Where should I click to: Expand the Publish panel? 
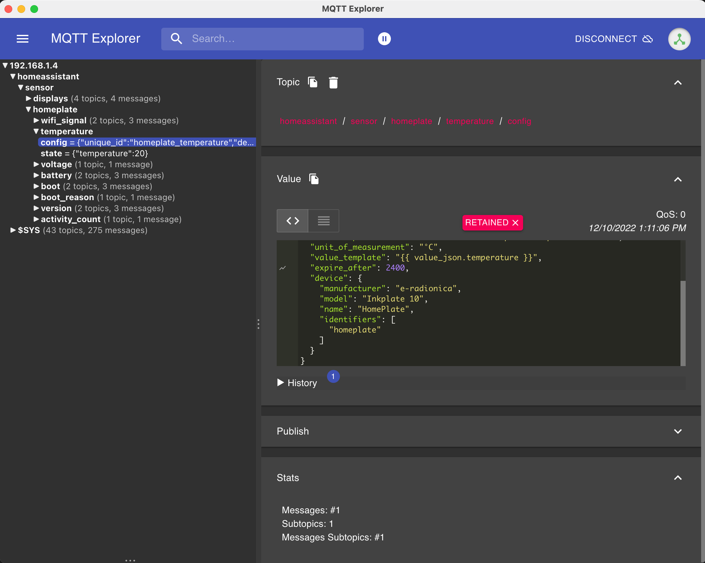(x=678, y=431)
